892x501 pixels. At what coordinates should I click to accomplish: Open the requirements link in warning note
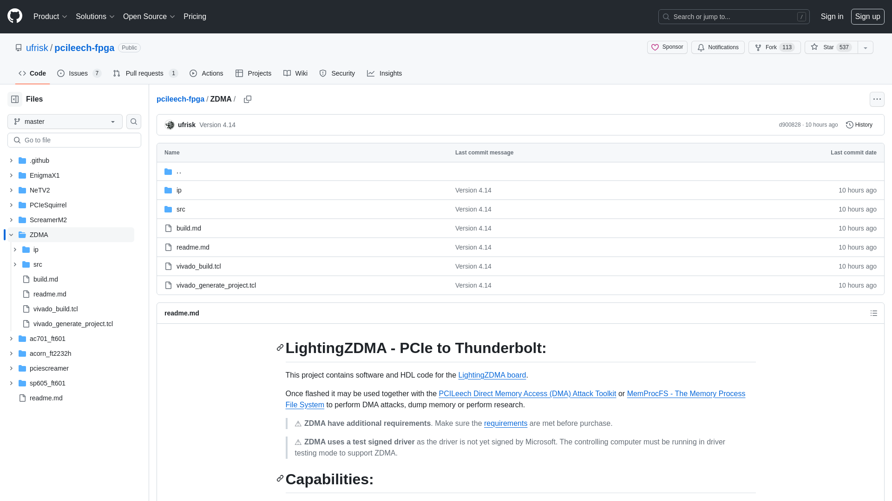click(x=505, y=423)
